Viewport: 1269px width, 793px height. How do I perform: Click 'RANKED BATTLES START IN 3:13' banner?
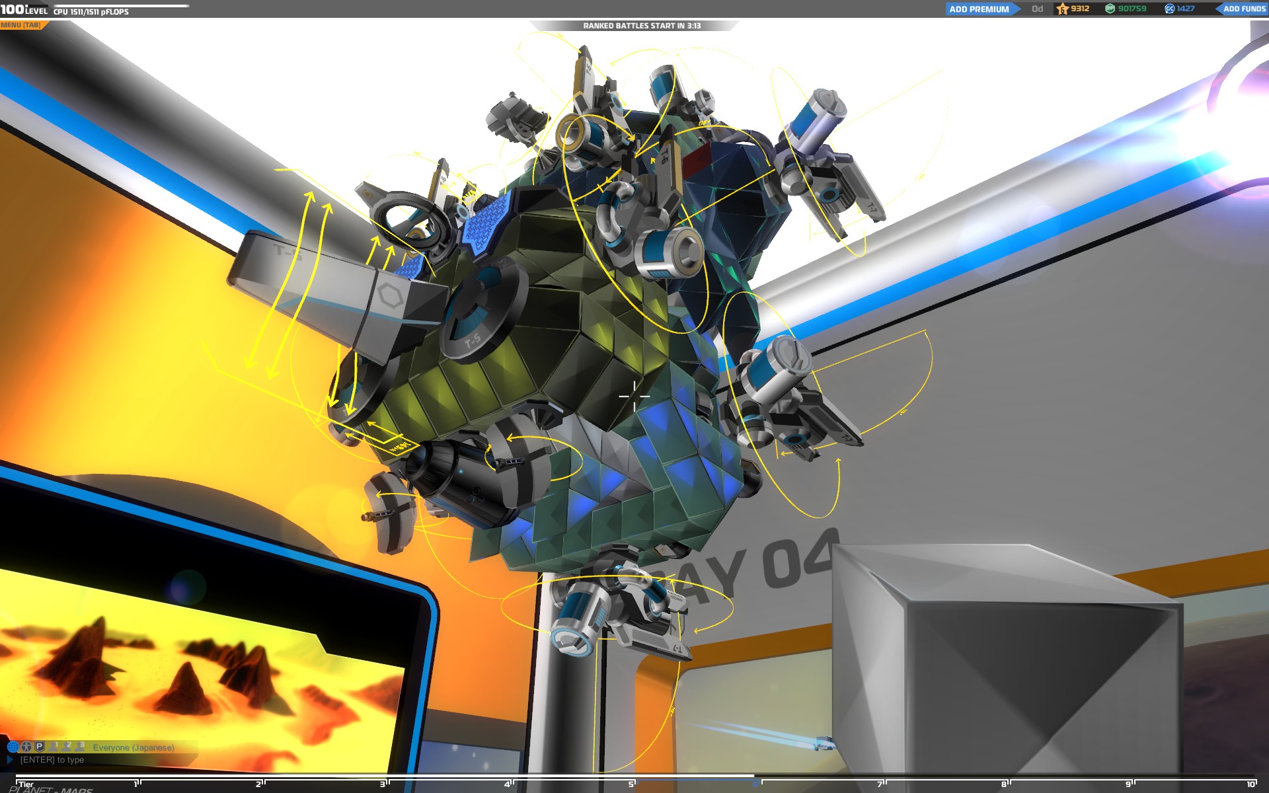point(642,26)
